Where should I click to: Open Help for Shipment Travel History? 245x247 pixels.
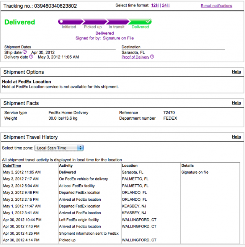pos(236,137)
